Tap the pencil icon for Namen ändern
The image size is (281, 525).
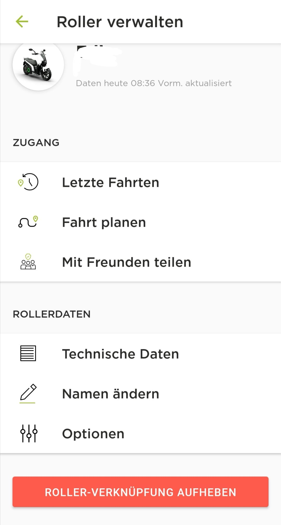pos(28,393)
